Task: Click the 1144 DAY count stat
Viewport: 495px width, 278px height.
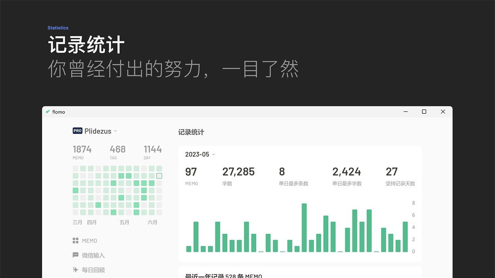Action: [x=152, y=149]
